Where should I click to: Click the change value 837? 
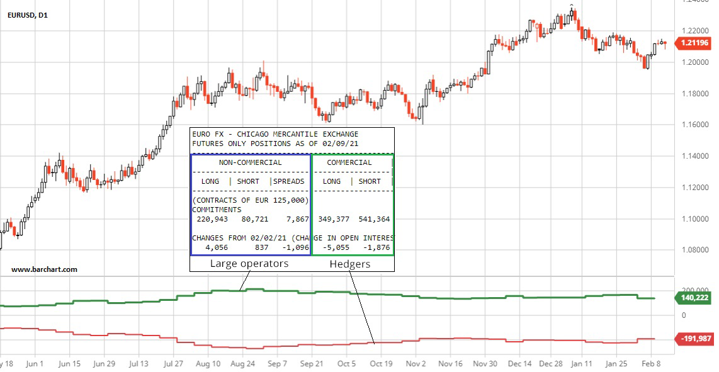261,248
